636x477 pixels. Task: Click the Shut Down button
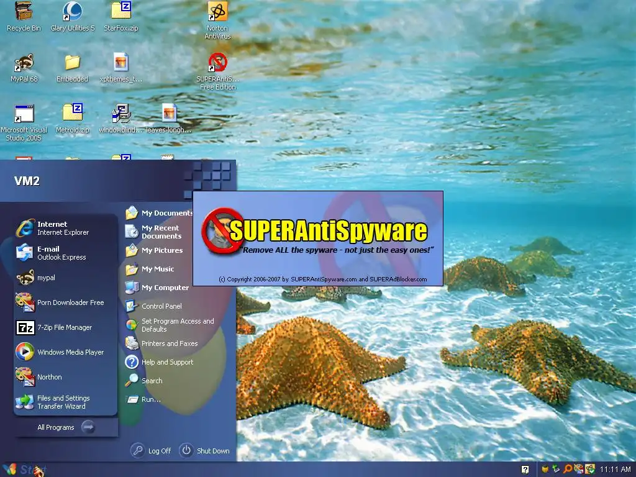(204, 451)
